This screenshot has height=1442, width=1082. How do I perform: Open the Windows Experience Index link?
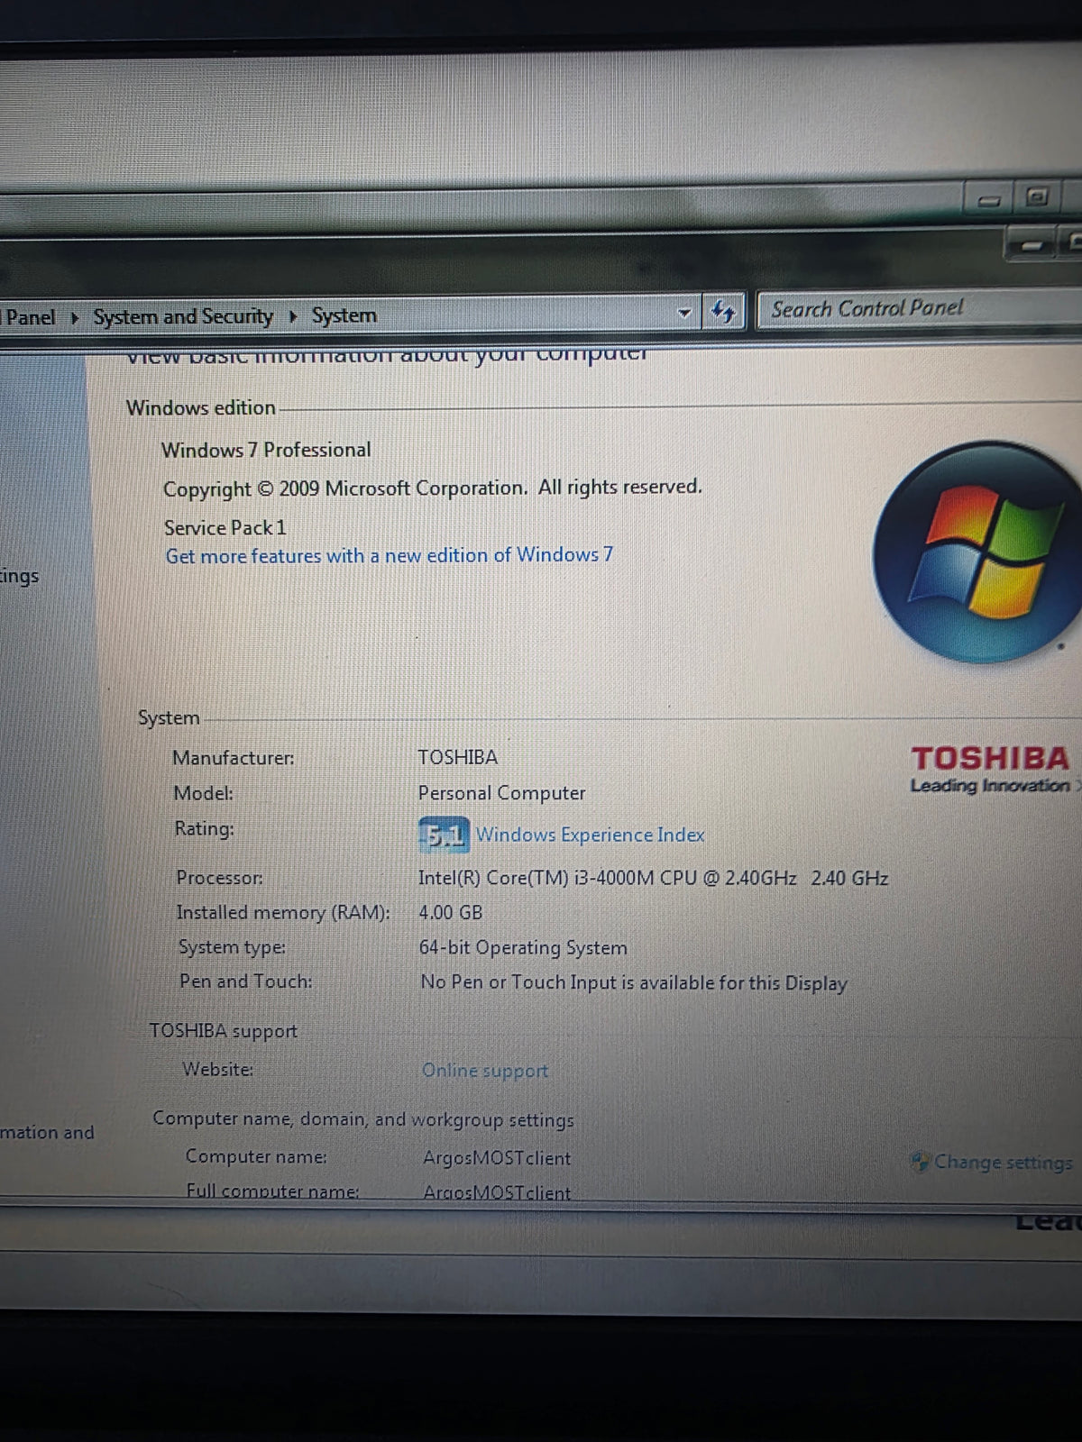tap(590, 835)
